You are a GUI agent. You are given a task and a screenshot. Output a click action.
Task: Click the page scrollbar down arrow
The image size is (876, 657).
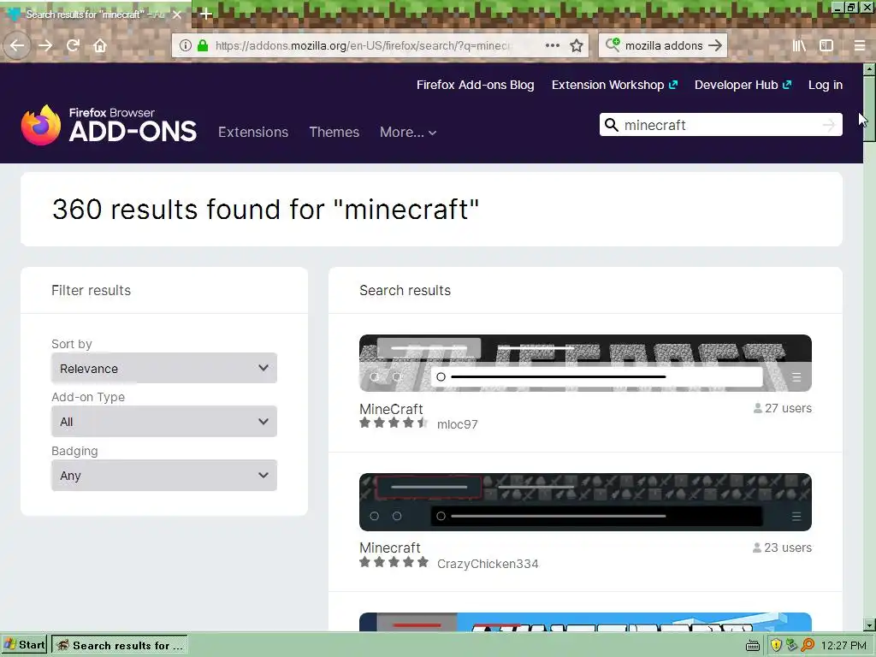point(869,624)
